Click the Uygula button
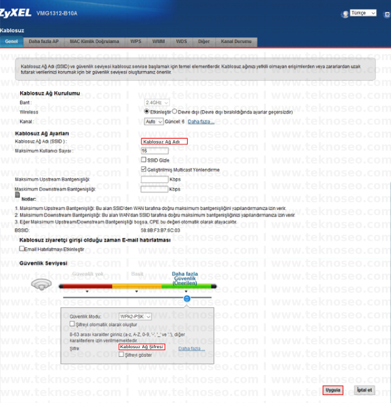Viewport: 391px width, 403px height. [x=333, y=390]
